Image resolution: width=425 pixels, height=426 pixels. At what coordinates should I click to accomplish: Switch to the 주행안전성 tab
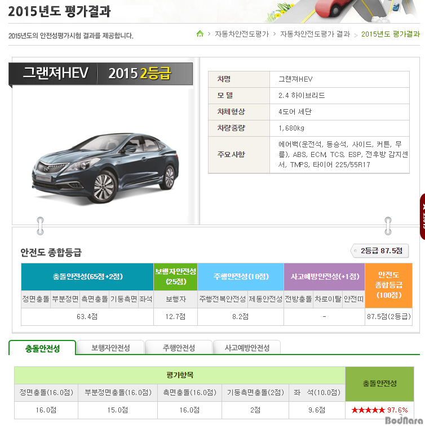pyautogui.click(x=179, y=348)
